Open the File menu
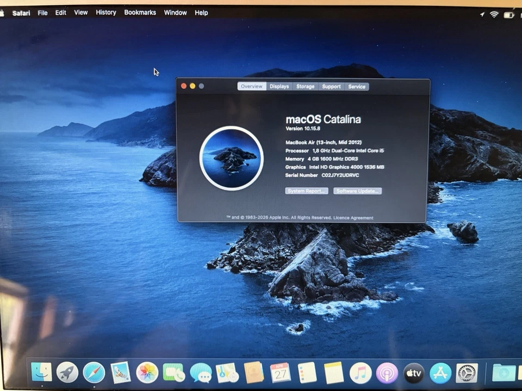522x391 pixels. point(42,12)
